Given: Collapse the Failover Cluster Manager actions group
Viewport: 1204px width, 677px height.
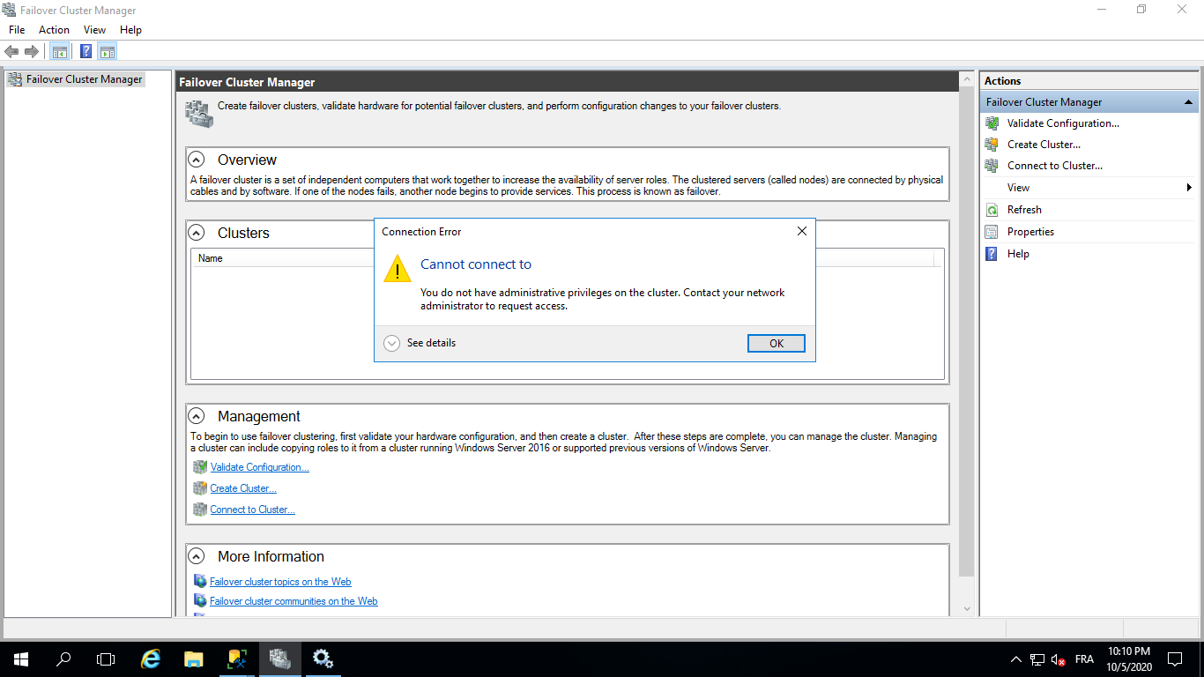Looking at the screenshot, I should [1188, 102].
